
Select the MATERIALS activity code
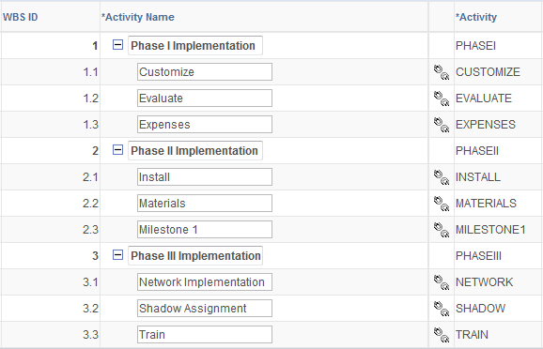[x=487, y=204]
